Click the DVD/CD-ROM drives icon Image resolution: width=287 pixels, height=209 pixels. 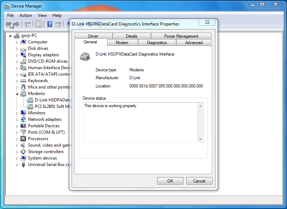point(23,61)
